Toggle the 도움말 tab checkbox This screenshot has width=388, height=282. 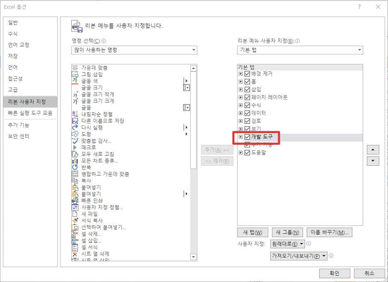pos(247,153)
